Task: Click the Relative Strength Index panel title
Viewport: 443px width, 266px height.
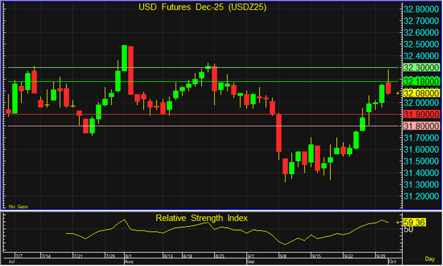Action: [202, 218]
